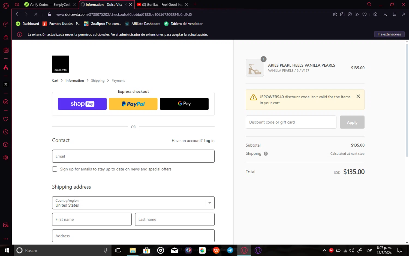Click the Windows search box Buscar
This screenshot has width=409, height=256.
tap(62, 250)
